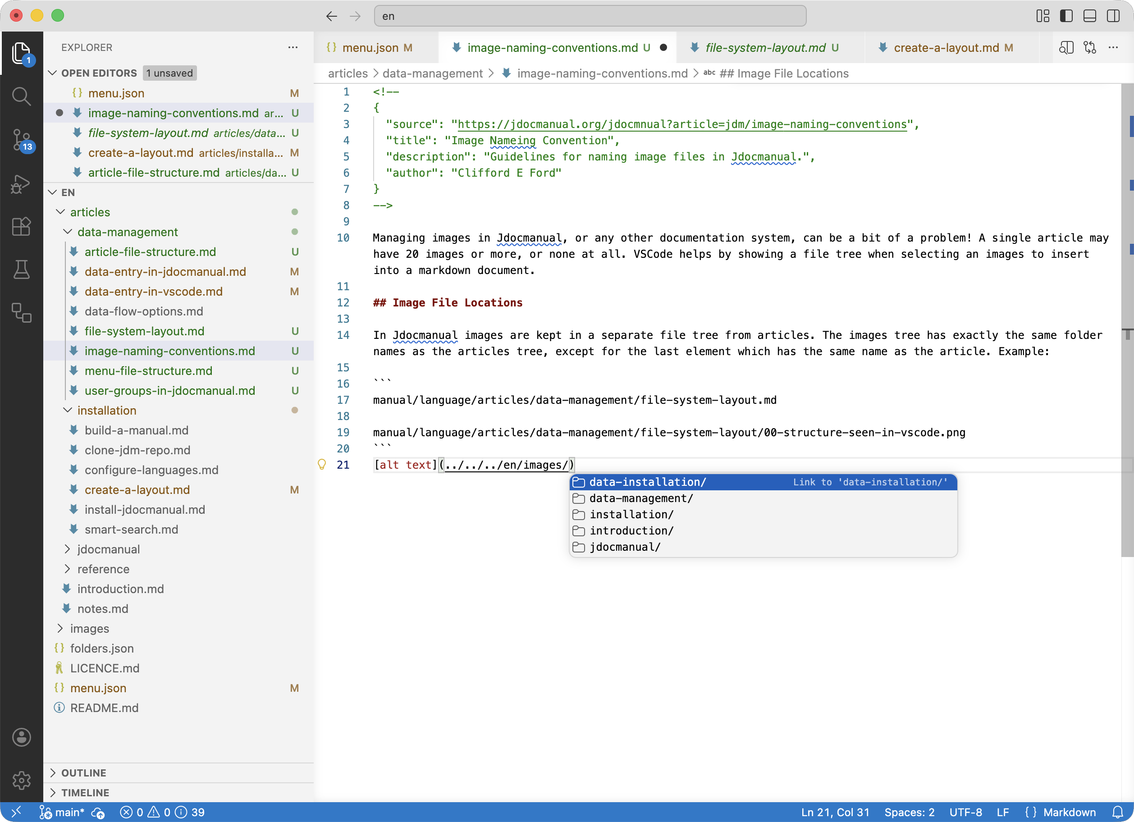
Task: Collapse the Open Editors section
Action: (x=52, y=73)
